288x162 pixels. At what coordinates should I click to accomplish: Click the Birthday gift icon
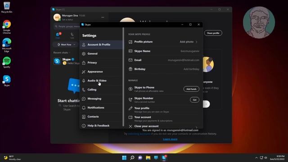tap(130, 69)
